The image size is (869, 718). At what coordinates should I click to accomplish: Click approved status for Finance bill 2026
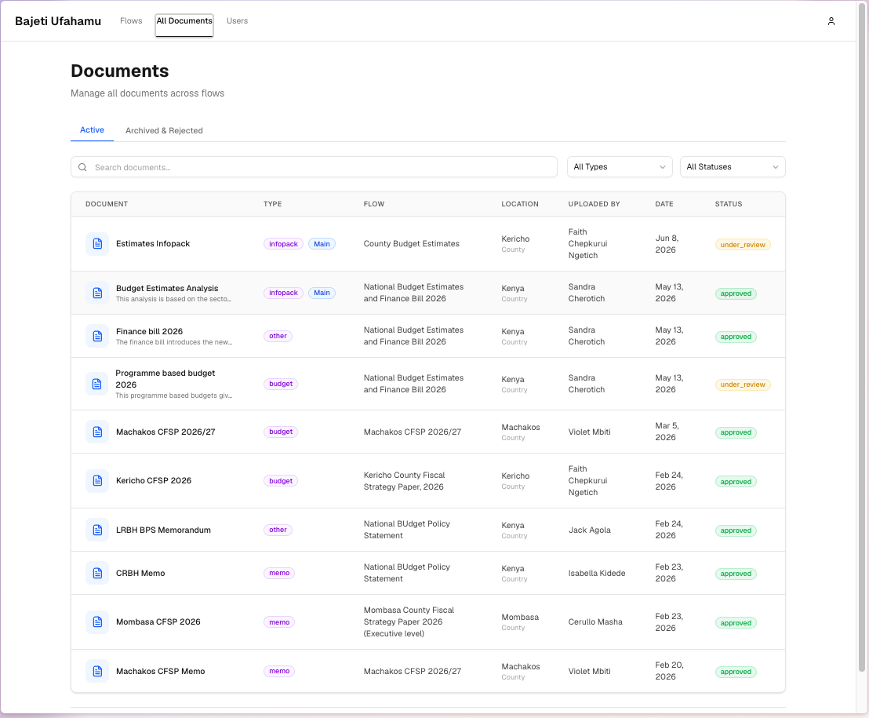(736, 337)
